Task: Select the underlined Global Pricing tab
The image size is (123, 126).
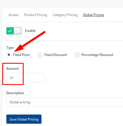Action: coord(93,15)
